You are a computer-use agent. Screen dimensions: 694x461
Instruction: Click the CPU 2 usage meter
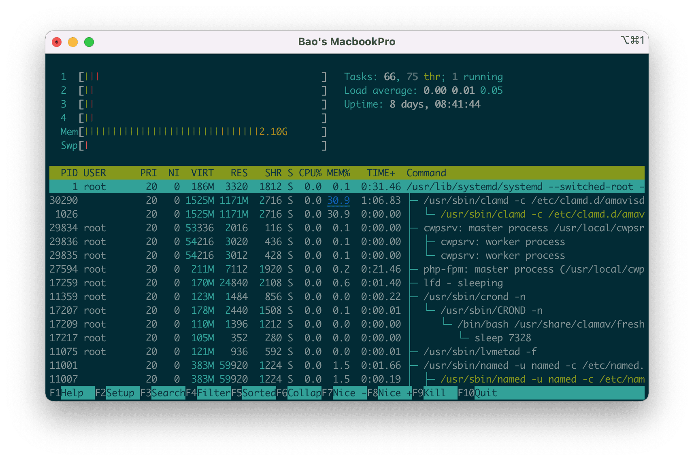[194, 90]
